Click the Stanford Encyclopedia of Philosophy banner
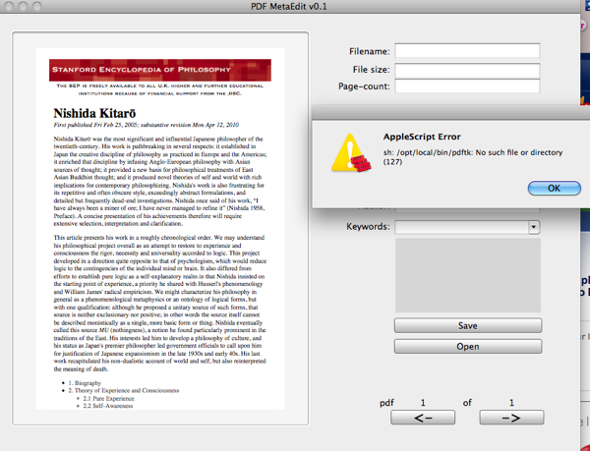The image size is (590, 451). point(160,70)
